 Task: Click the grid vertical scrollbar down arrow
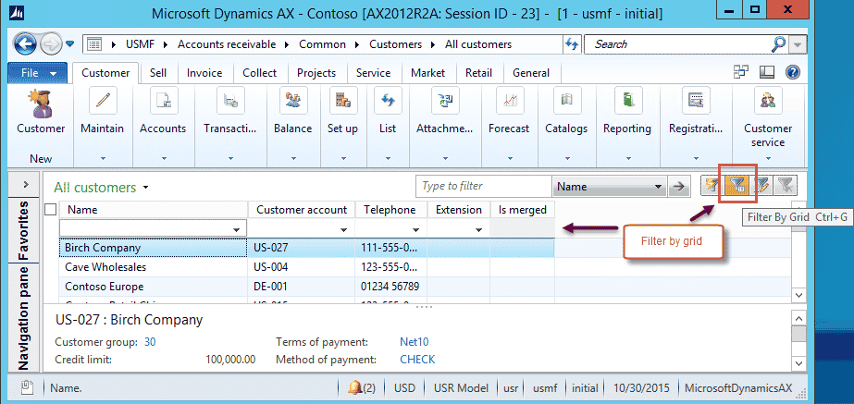click(x=799, y=295)
